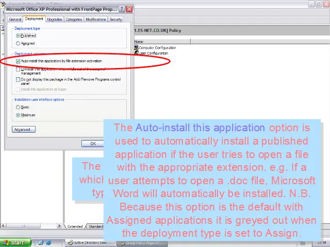Launch Internet Explorer from Quick Launch
Viewport: 330px width, 247px height.
[41, 242]
